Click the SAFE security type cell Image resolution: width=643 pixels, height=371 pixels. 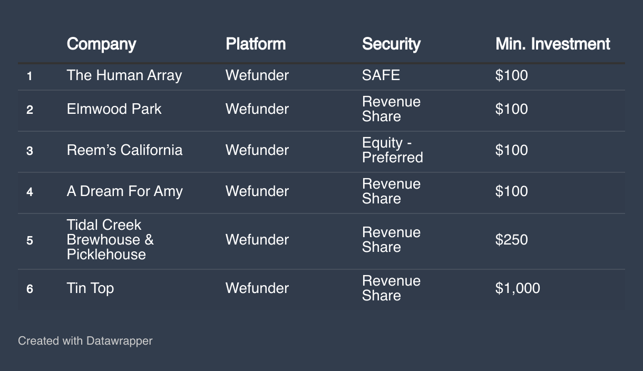381,75
